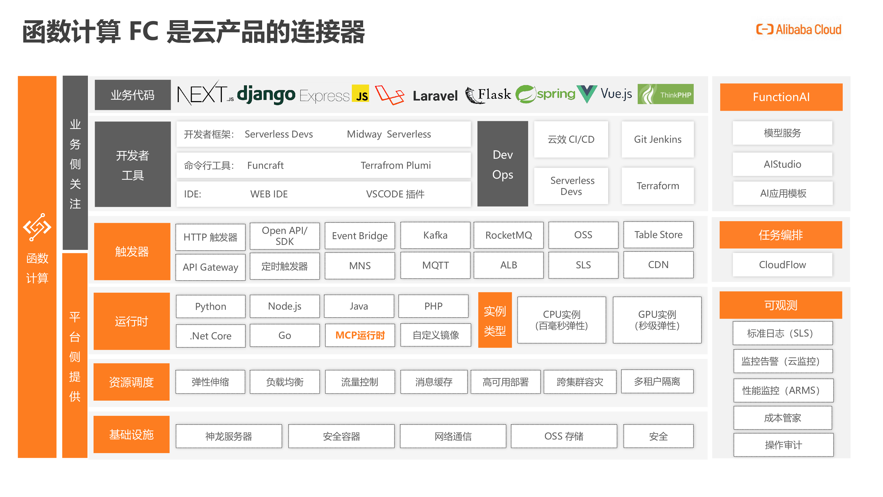Click the AIStudio box

[782, 164]
